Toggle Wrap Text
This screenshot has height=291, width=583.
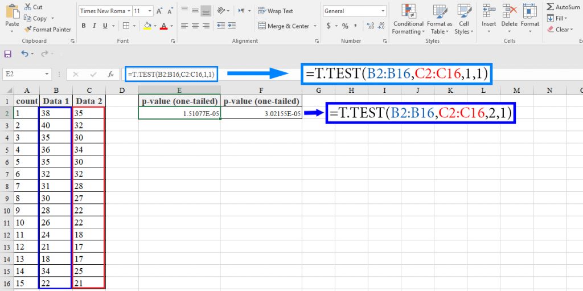point(276,11)
